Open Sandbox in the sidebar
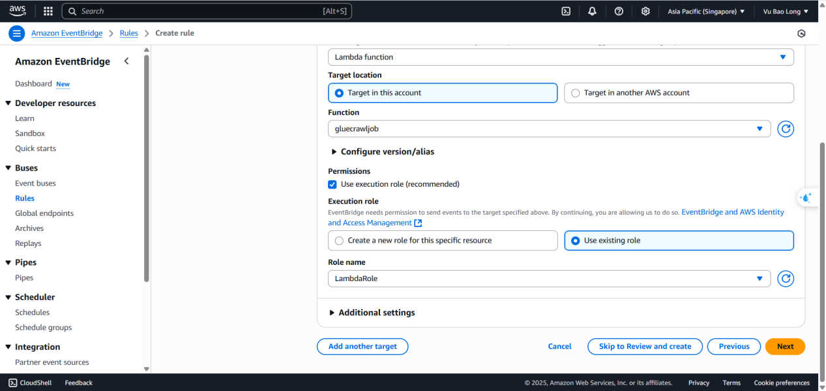The height and width of the screenshot is (391, 826). click(x=30, y=133)
